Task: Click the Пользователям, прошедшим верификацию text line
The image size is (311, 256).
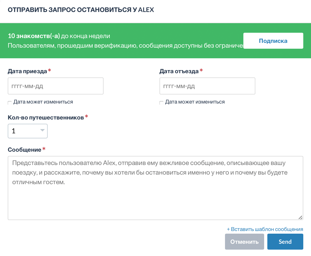Action: tap(125, 46)
